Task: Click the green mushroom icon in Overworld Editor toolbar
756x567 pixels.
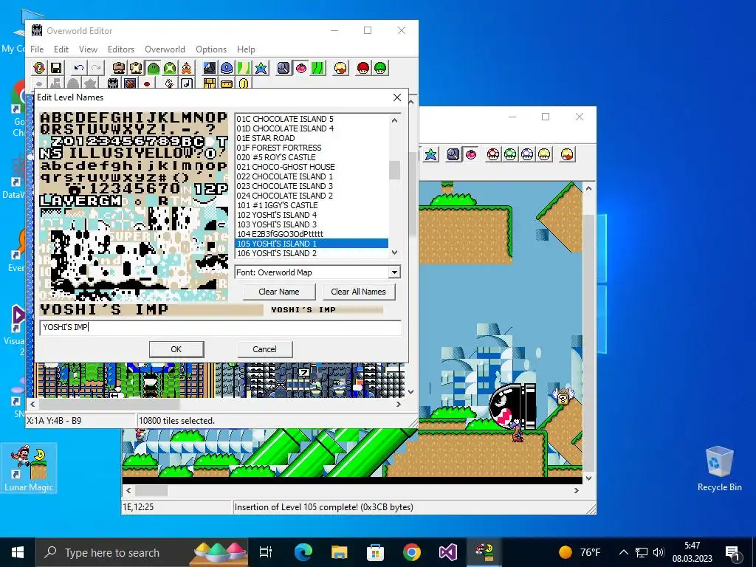Action: (380, 68)
